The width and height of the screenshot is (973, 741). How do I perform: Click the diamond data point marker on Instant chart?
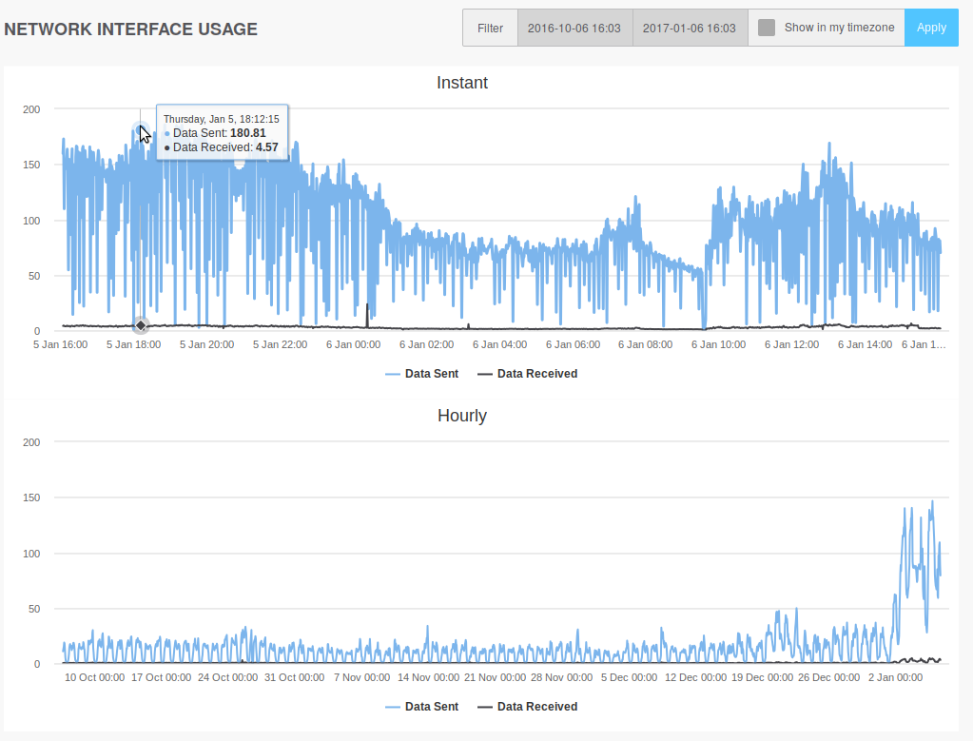[x=141, y=325]
